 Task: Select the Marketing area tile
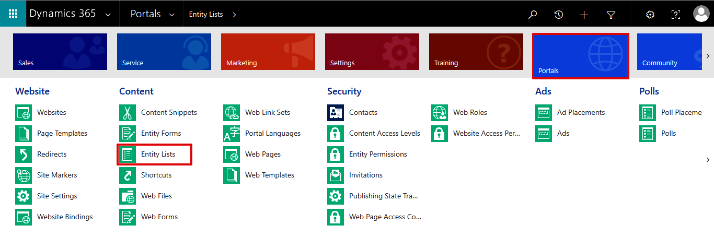click(x=268, y=52)
